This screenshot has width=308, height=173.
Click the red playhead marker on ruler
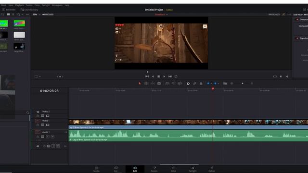(x=213, y=89)
